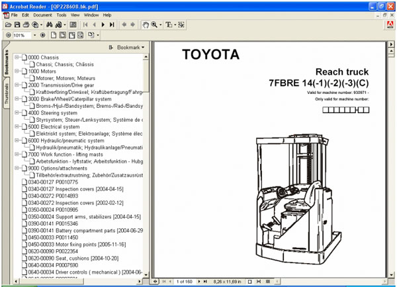Jump to last page in toolbar

pos(112,25)
